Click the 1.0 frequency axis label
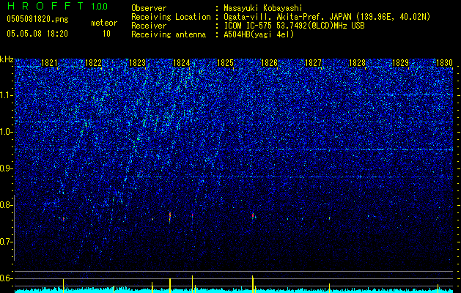461x293 pixels. 7,132
